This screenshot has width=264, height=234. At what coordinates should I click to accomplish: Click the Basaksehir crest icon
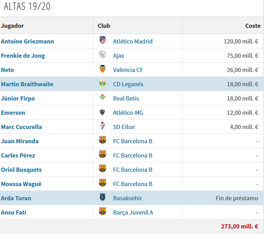point(102,197)
